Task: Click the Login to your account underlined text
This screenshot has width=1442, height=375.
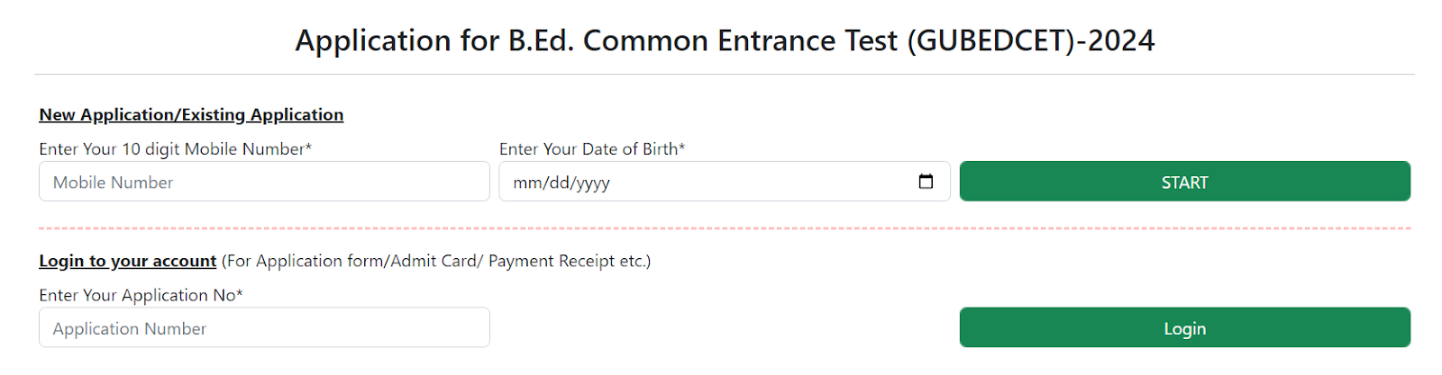Action: (127, 261)
